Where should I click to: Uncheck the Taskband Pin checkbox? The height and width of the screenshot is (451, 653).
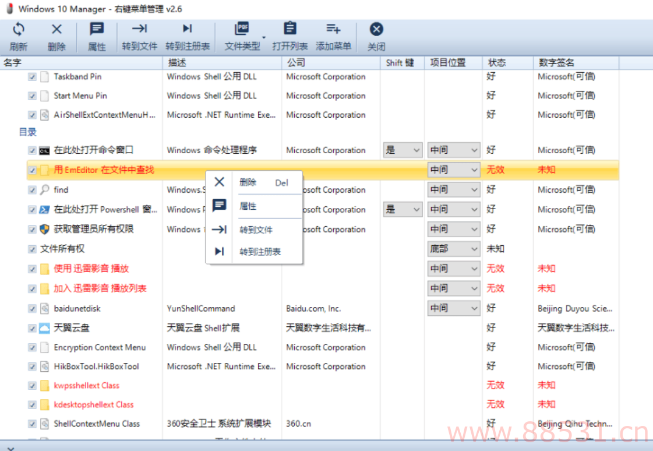pyautogui.click(x=32, y=77)
